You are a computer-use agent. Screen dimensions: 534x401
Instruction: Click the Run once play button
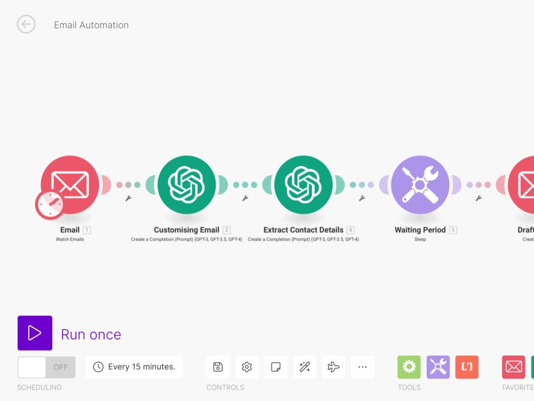(35, 333)
